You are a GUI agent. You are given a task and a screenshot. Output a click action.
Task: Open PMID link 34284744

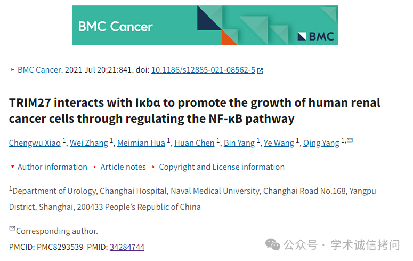127,247
